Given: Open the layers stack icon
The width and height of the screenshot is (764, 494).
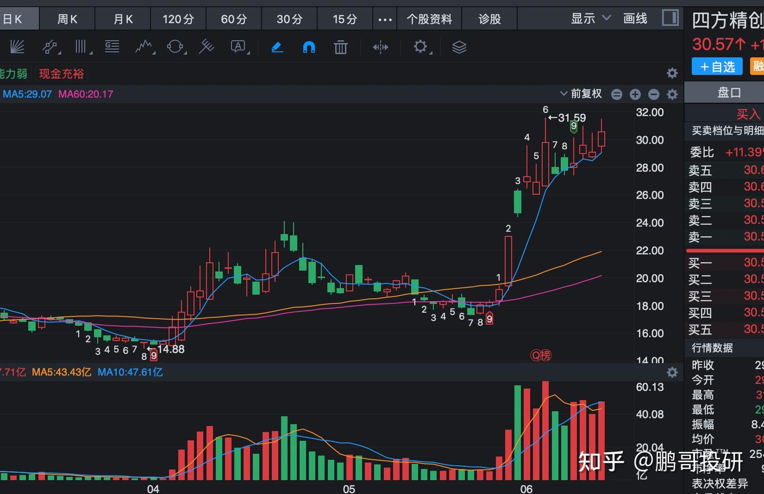Looking at the screenshot, I should [x=459, y=47].
